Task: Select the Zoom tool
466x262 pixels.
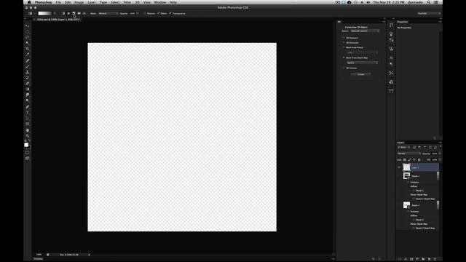Action: [28, 136]
